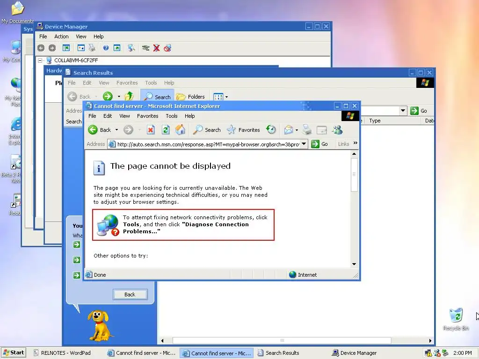Go to Home page in Internet Explorer

[x=180, y=130]
